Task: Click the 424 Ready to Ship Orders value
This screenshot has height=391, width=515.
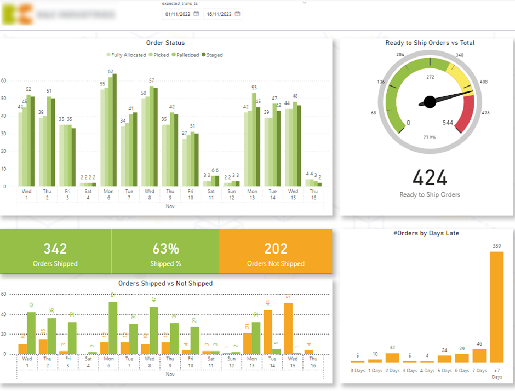Action: click(x=430, y=178)
